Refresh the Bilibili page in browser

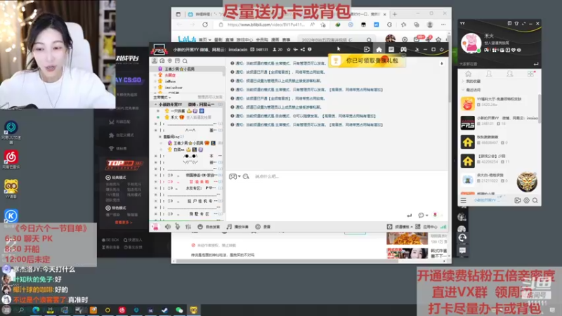(x=205, y=25)
